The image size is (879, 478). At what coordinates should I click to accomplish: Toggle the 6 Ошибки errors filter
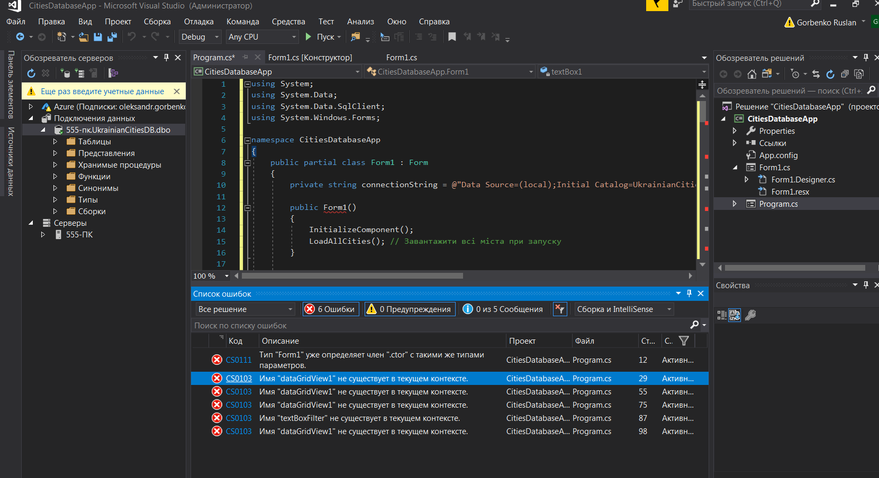tap(331, 309)
